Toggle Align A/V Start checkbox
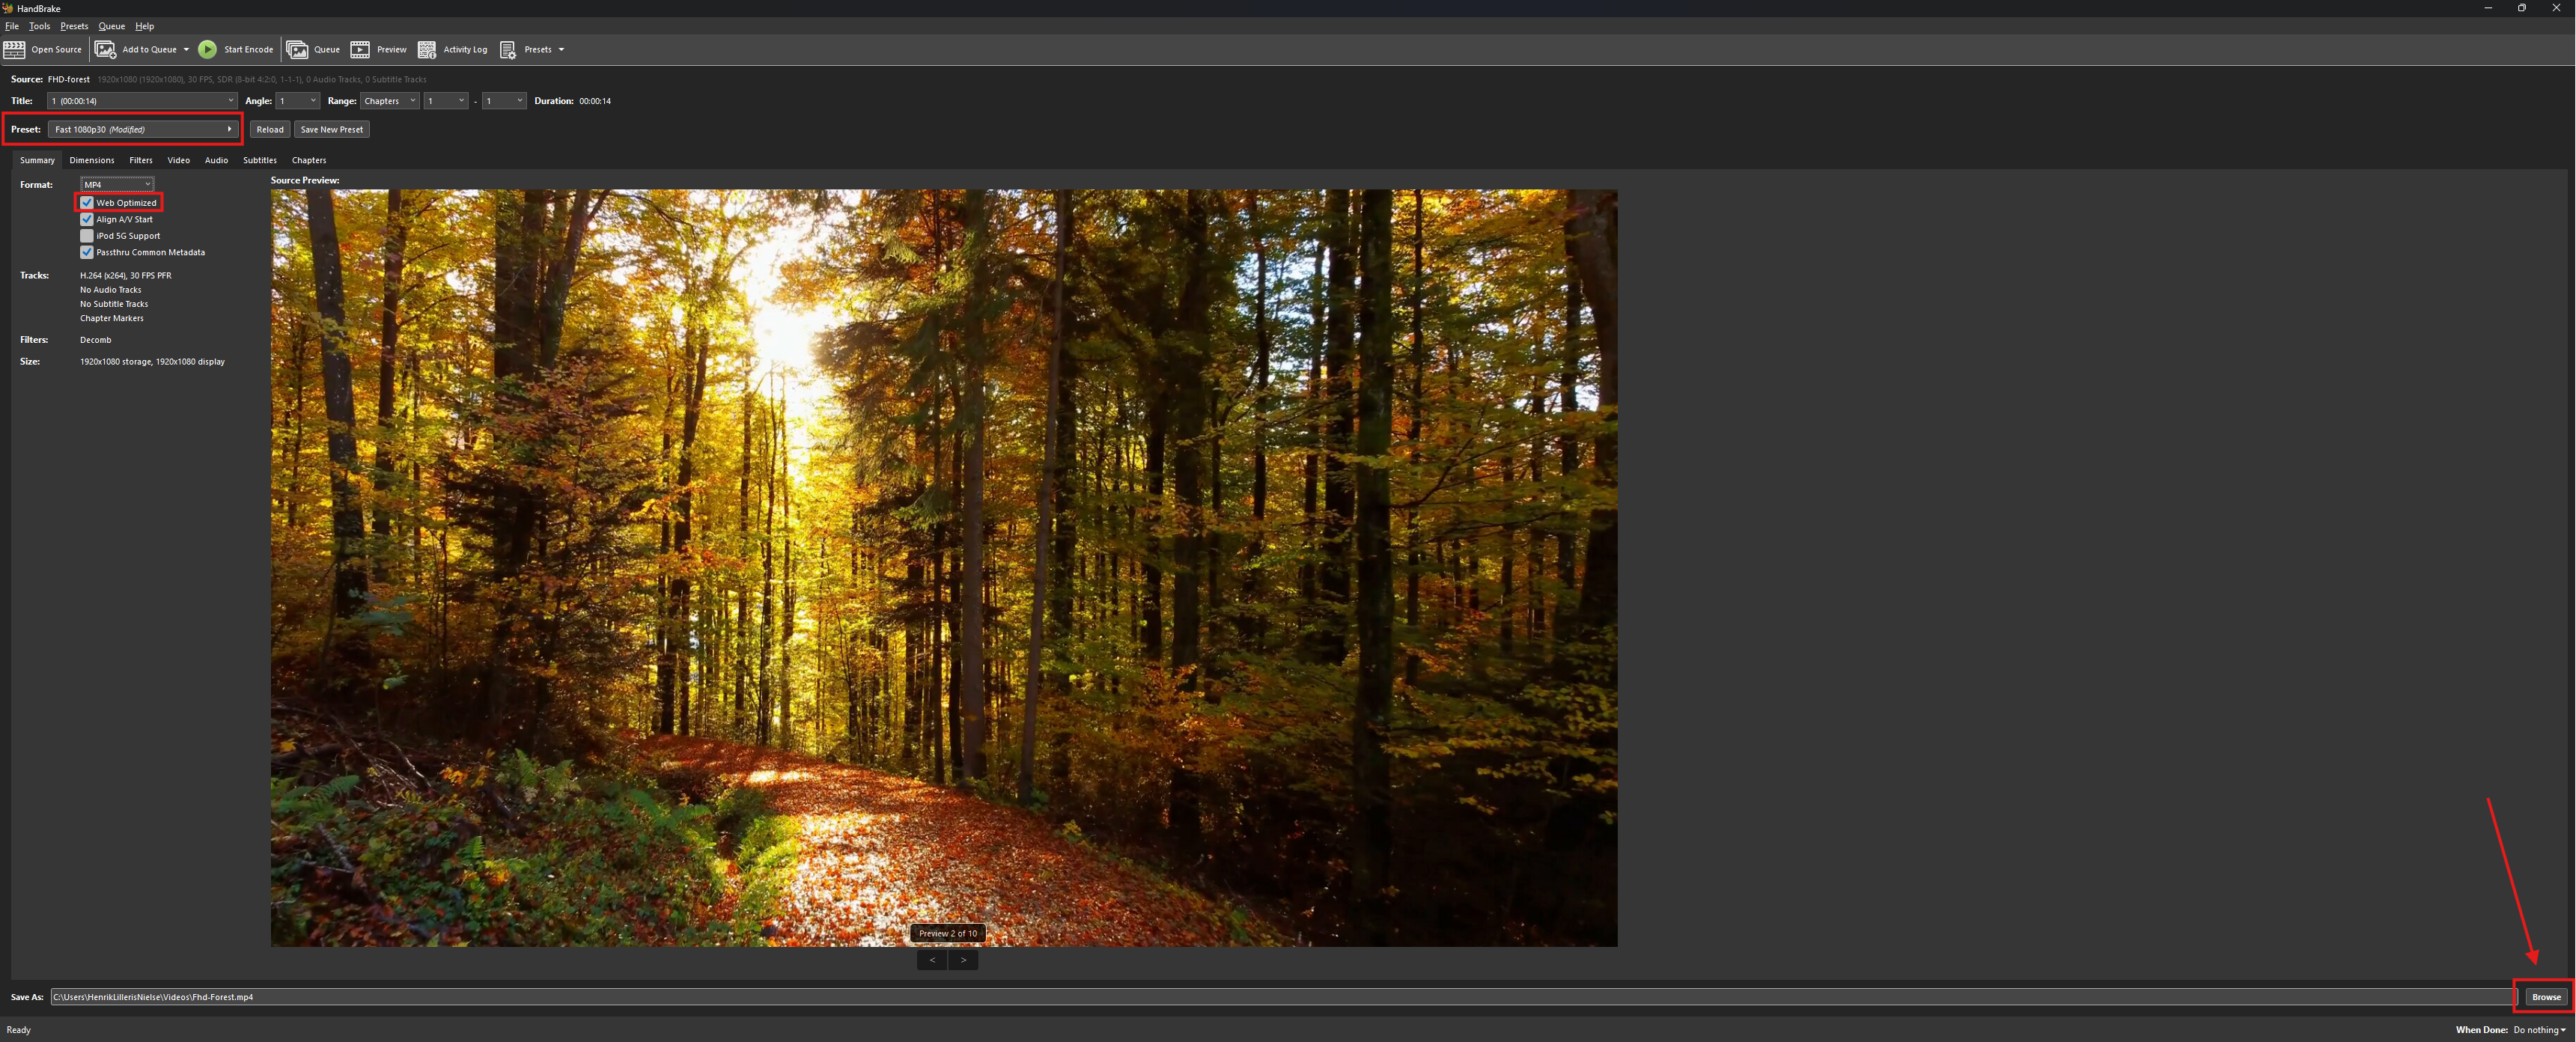 [x=87, y=219]
